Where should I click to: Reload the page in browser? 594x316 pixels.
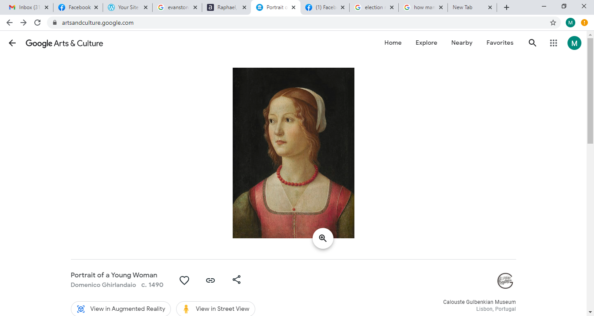[37, 23]
